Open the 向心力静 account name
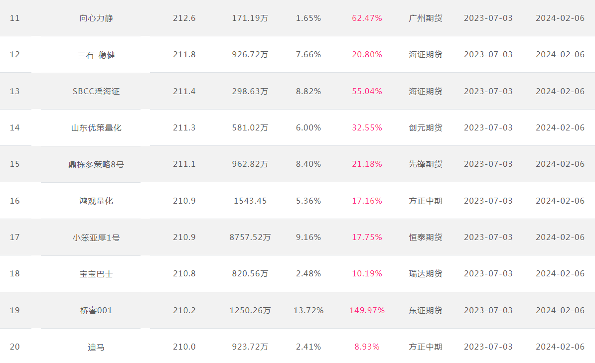 (x=96, y=18)
